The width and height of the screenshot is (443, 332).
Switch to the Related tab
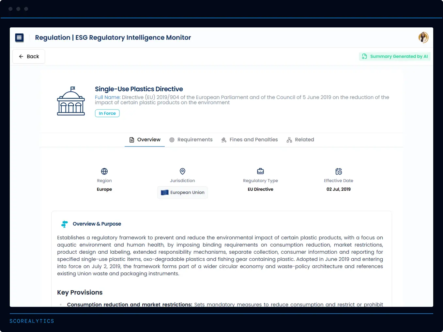(300, 140)
